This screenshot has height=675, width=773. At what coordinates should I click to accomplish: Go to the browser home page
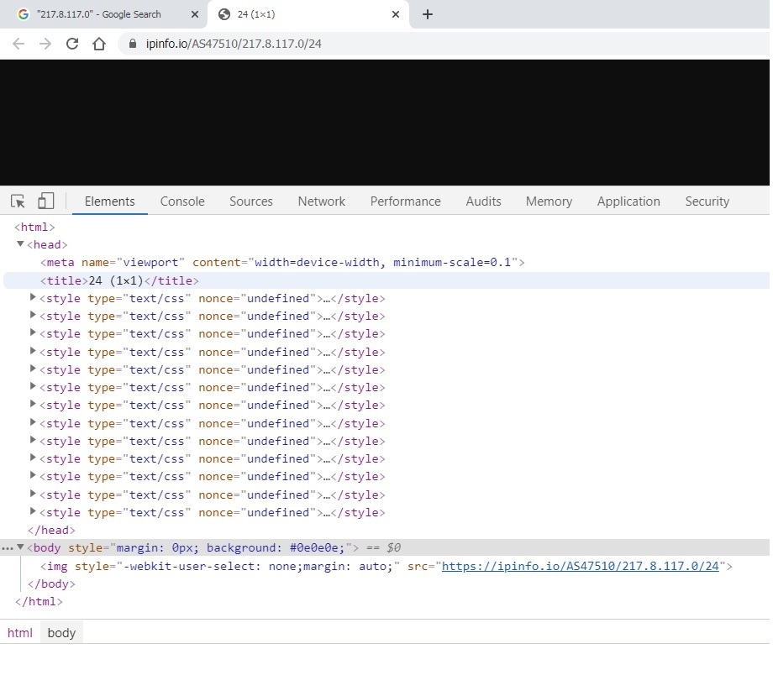[x=99, y=44]
